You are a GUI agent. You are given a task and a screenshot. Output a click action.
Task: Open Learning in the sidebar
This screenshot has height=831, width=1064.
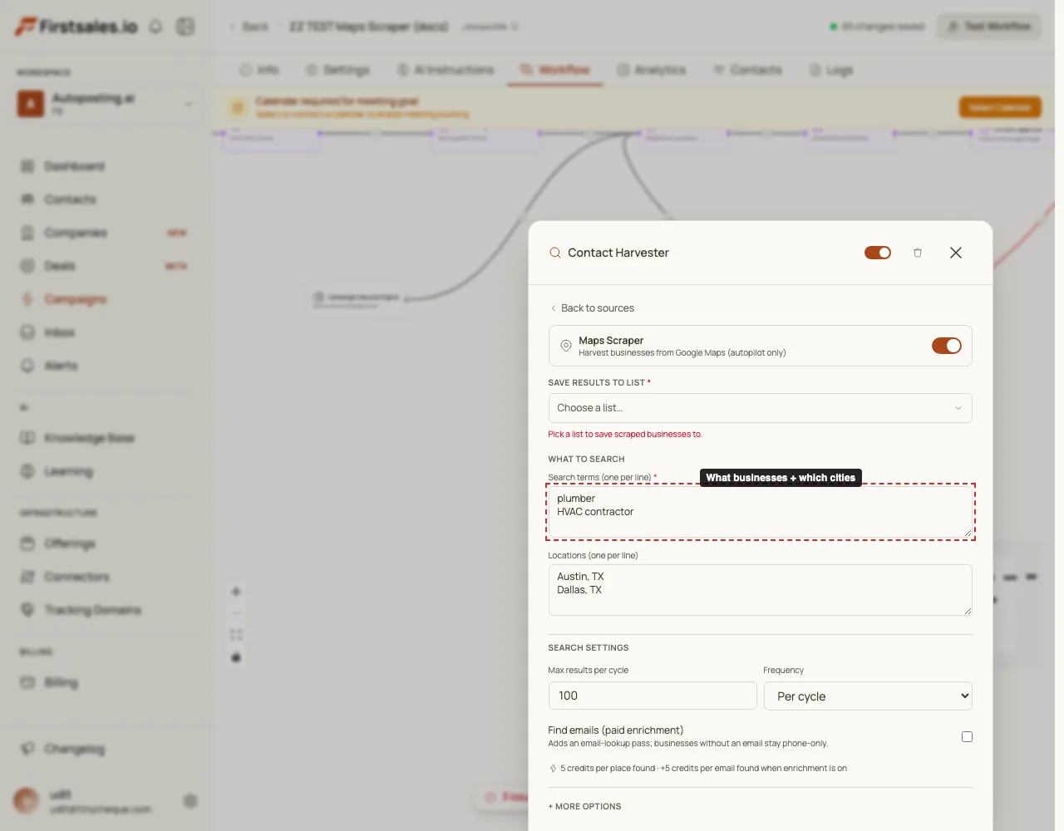tap(68, 471)
